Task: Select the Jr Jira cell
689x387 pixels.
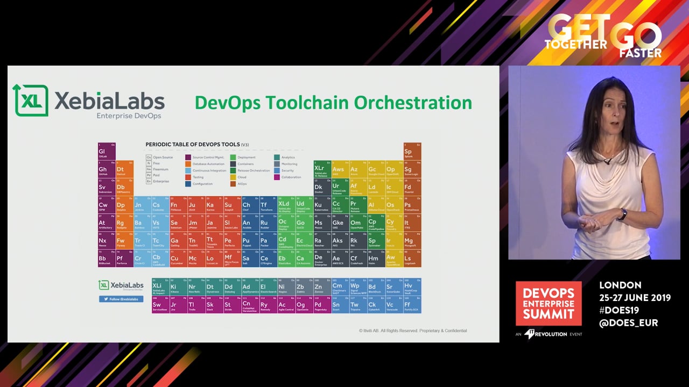Action: [179, 304]
